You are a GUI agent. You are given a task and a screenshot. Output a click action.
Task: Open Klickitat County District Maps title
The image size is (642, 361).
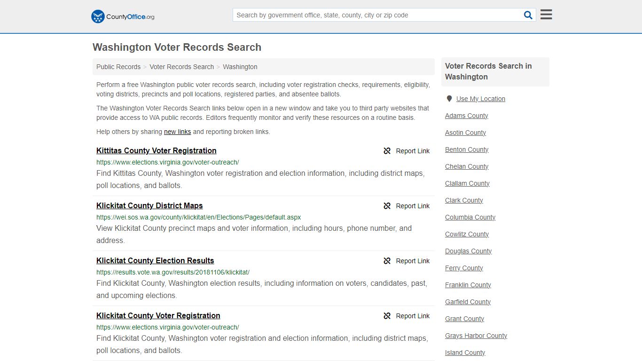coord(149,205)
